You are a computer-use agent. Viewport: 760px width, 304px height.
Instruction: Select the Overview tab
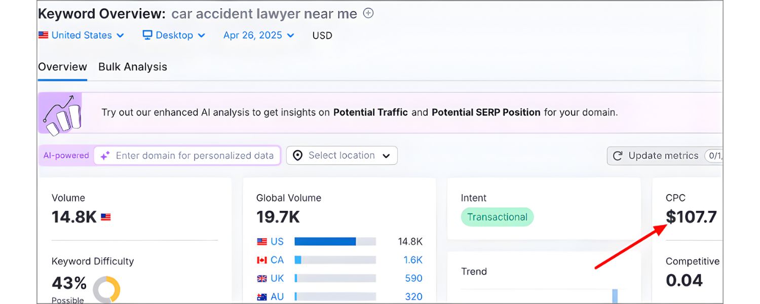62,66
